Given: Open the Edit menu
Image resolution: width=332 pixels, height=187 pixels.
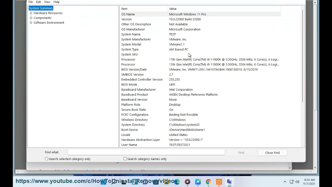Looking at the screenshot, I should [x=38, y=2].
